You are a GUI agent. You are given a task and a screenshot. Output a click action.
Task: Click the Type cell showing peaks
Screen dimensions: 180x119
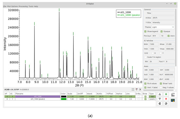pyautogui.click(x=152, y=99)
